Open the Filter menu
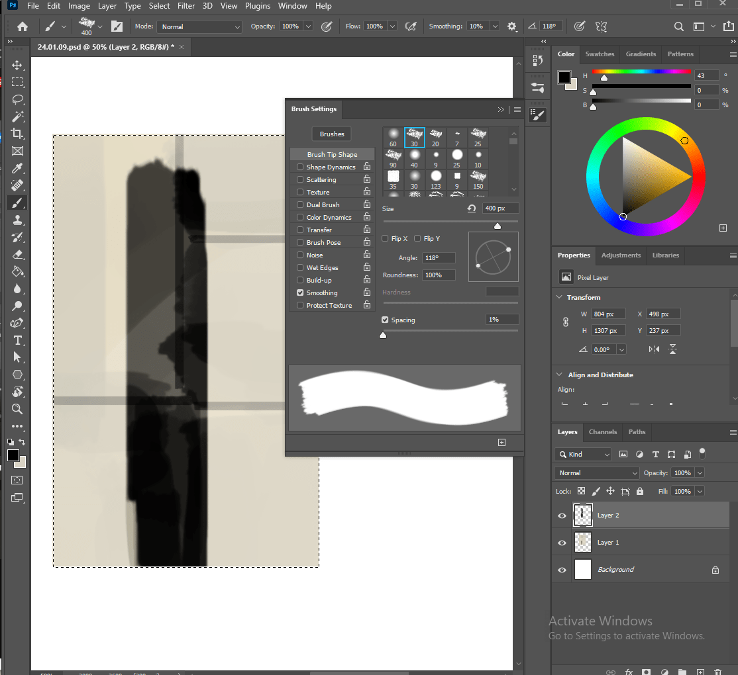The image size is (738, 675). tap(185, 6)
